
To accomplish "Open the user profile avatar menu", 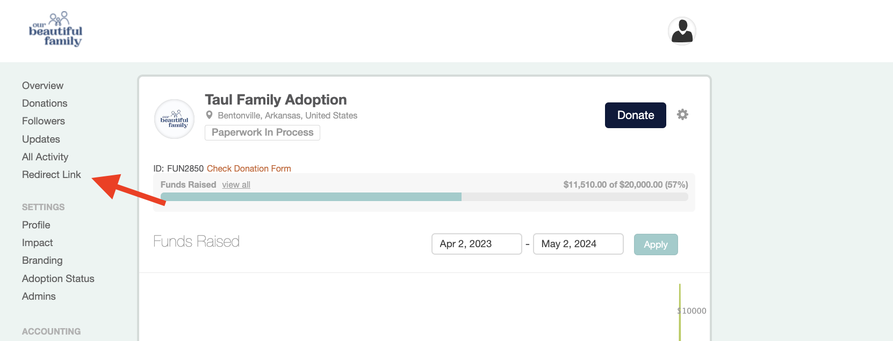I will (682, 31).
